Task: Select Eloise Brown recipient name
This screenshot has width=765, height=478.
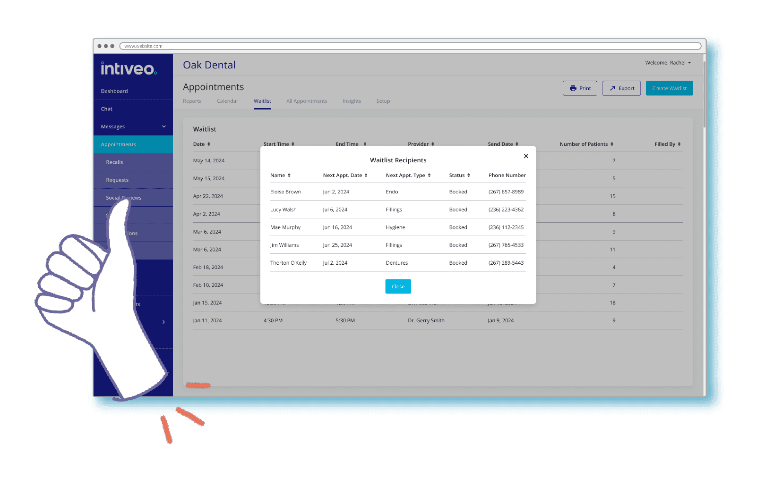Action: [x=285, y=192]
